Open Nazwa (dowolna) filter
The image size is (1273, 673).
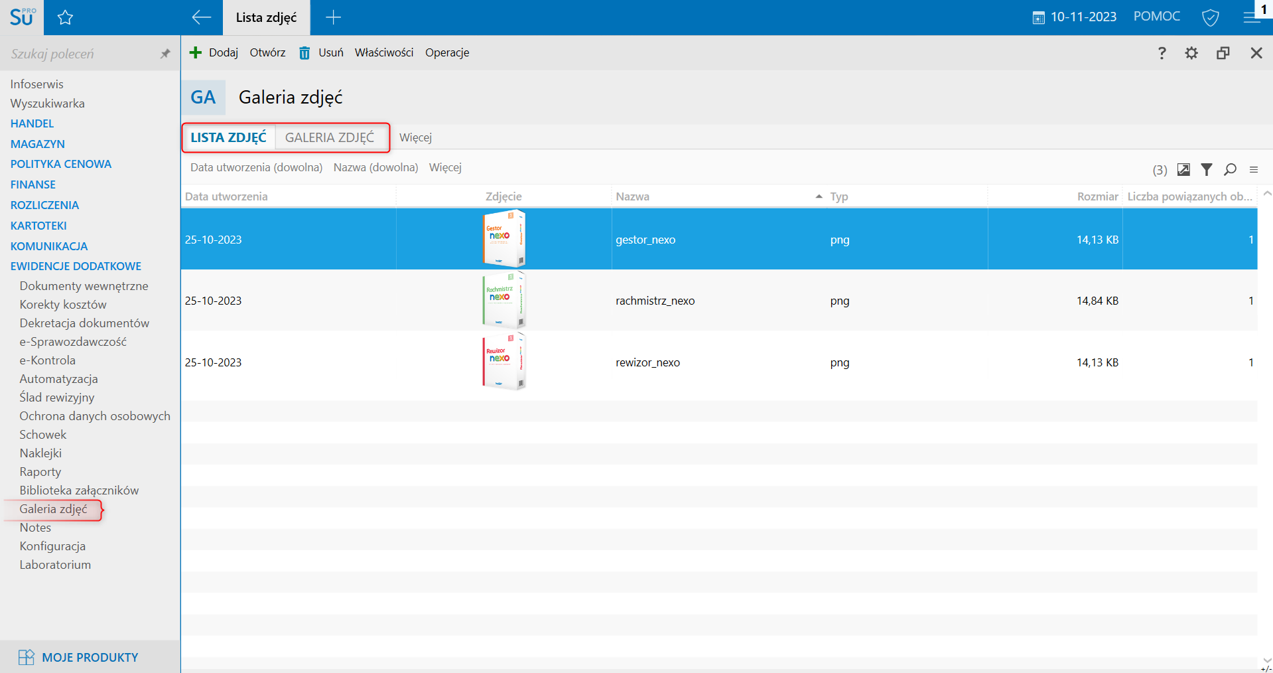click(375, 167)
